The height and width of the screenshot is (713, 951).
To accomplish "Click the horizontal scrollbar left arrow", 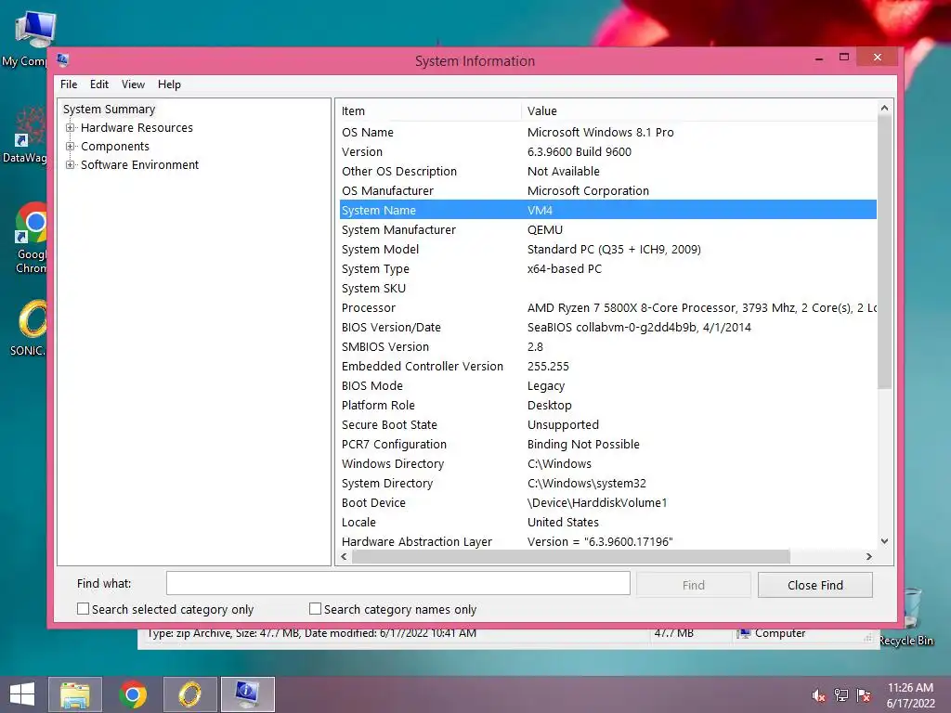I will click(345, 556).
